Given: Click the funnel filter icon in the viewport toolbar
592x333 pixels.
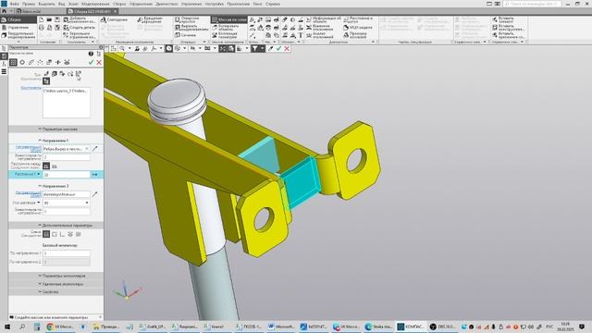Looking at the screenshot, I should [255, 48].
